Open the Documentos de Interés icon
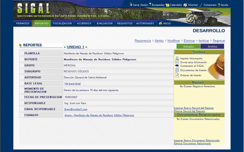This screenshot has height=152, width=244. (177, 70)
